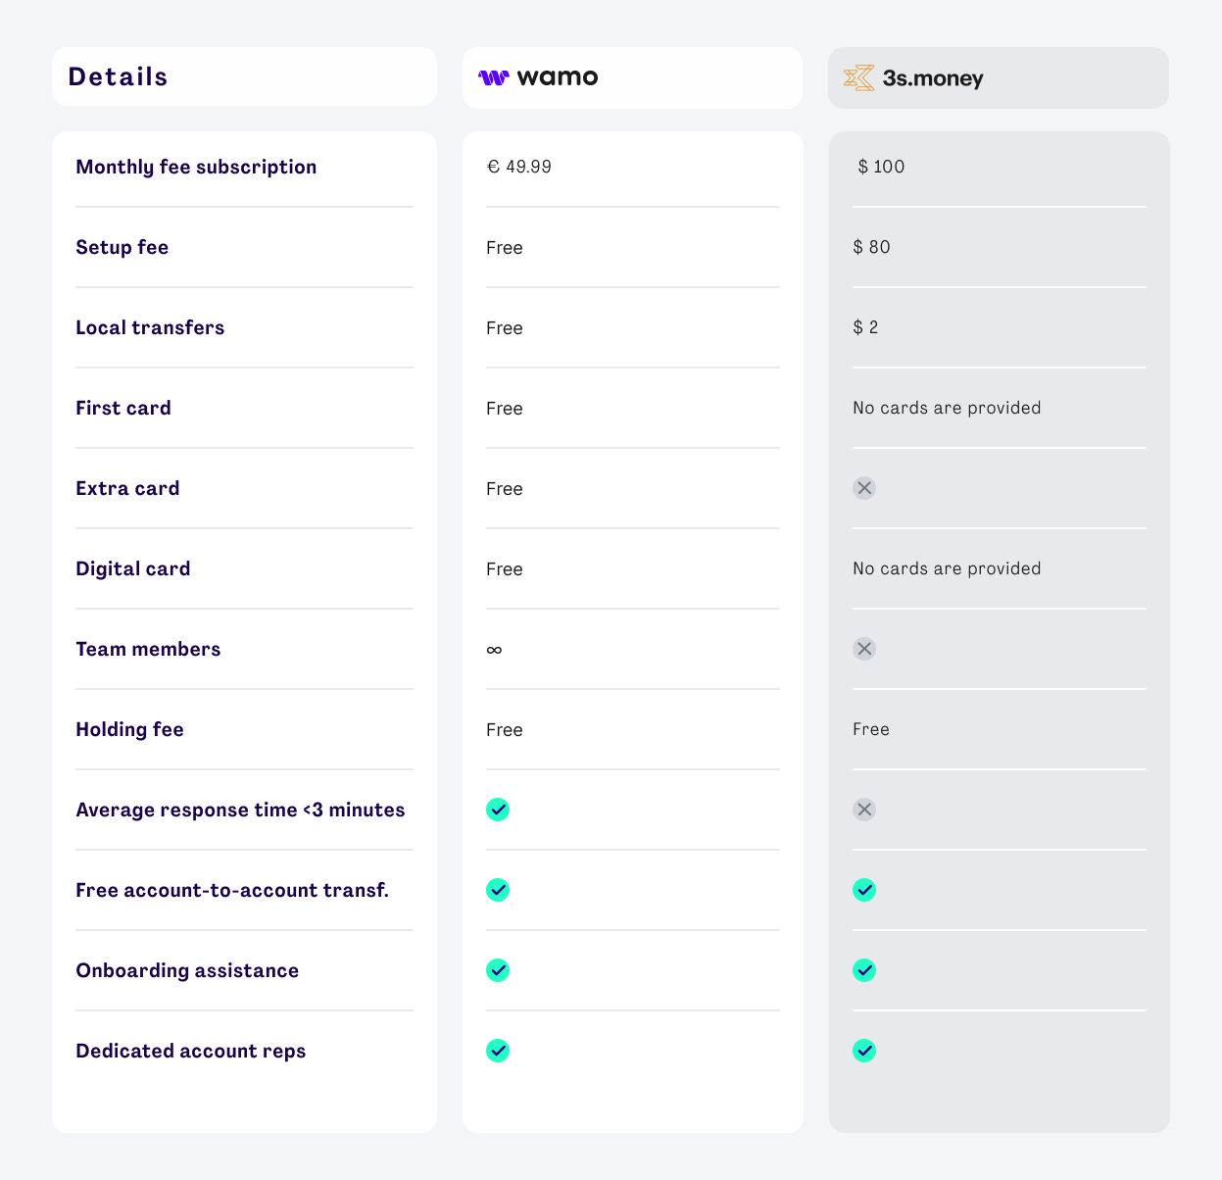1222x1180 pixels.
Task: Select the Dedicated account reps row label
Action: tap(191, 1051)
